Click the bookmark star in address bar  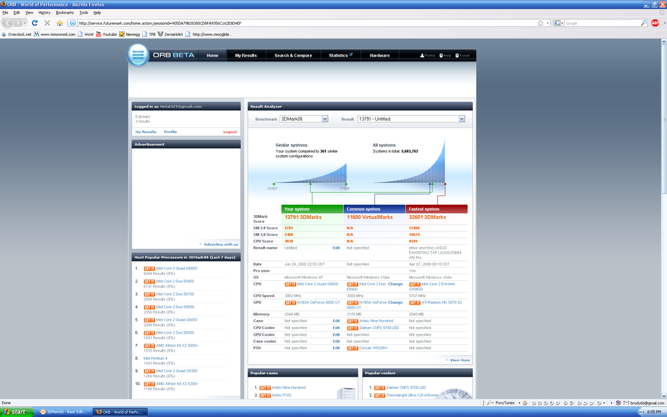click(540, 23)
